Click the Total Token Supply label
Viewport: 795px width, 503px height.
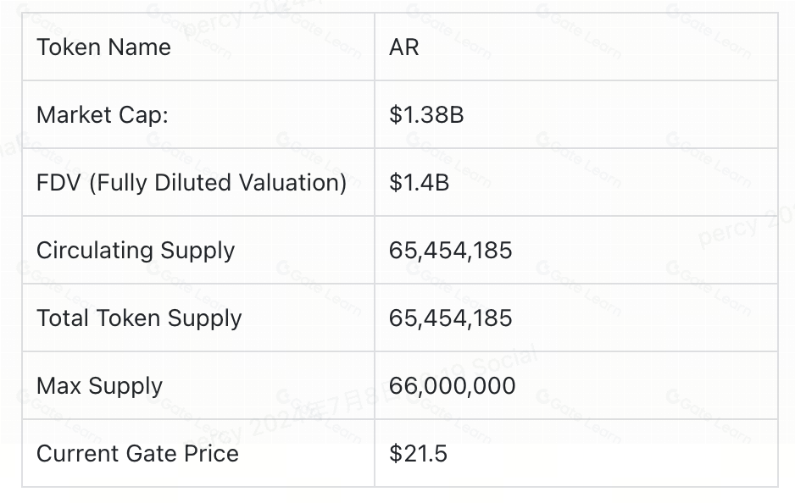139,318
